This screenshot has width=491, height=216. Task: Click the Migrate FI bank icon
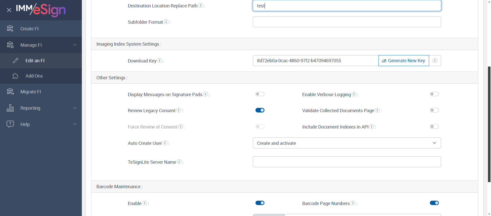(10, 92)
